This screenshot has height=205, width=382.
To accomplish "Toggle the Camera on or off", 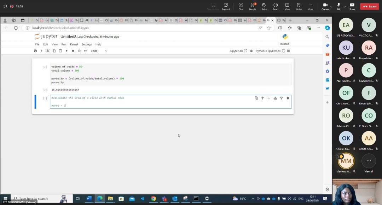I will 325,7.
